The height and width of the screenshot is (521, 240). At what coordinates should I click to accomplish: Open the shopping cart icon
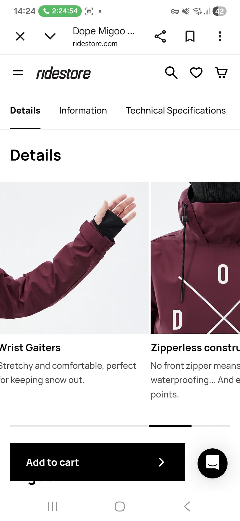221,73
